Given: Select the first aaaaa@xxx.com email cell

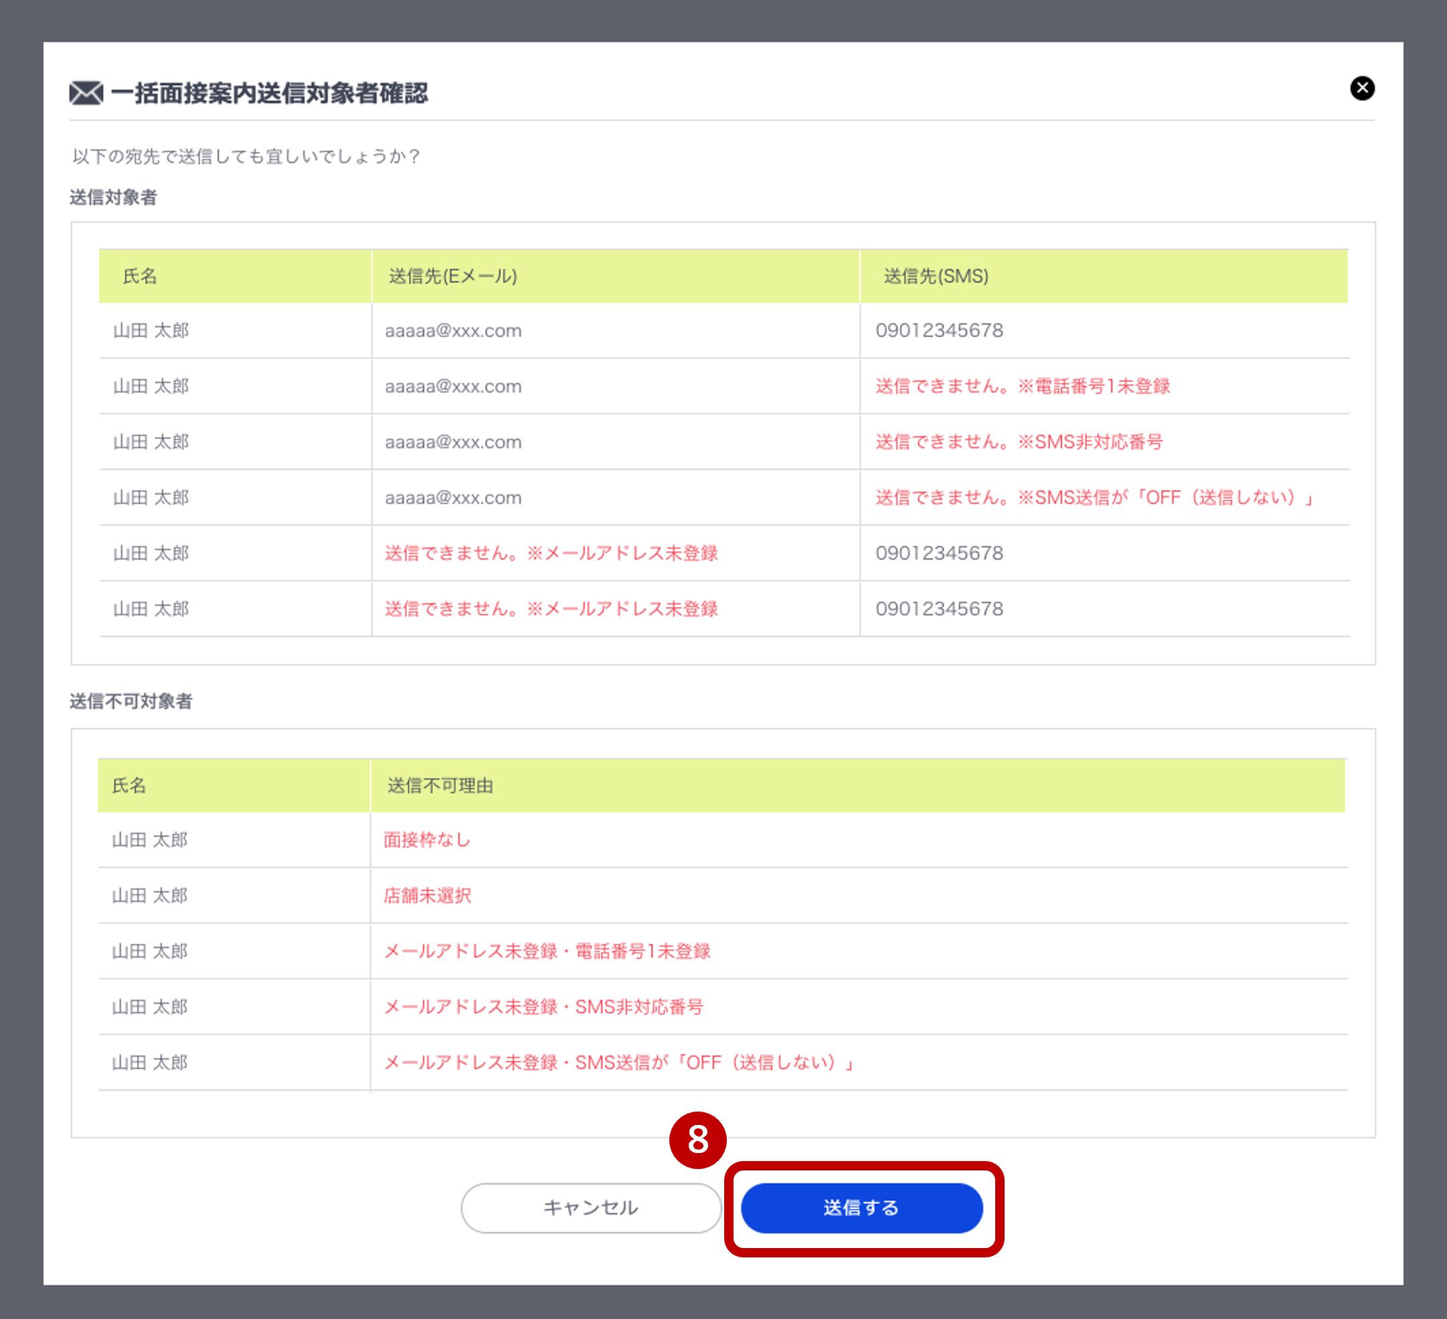Looking at the screenshot, I should [x=453, y=331].
